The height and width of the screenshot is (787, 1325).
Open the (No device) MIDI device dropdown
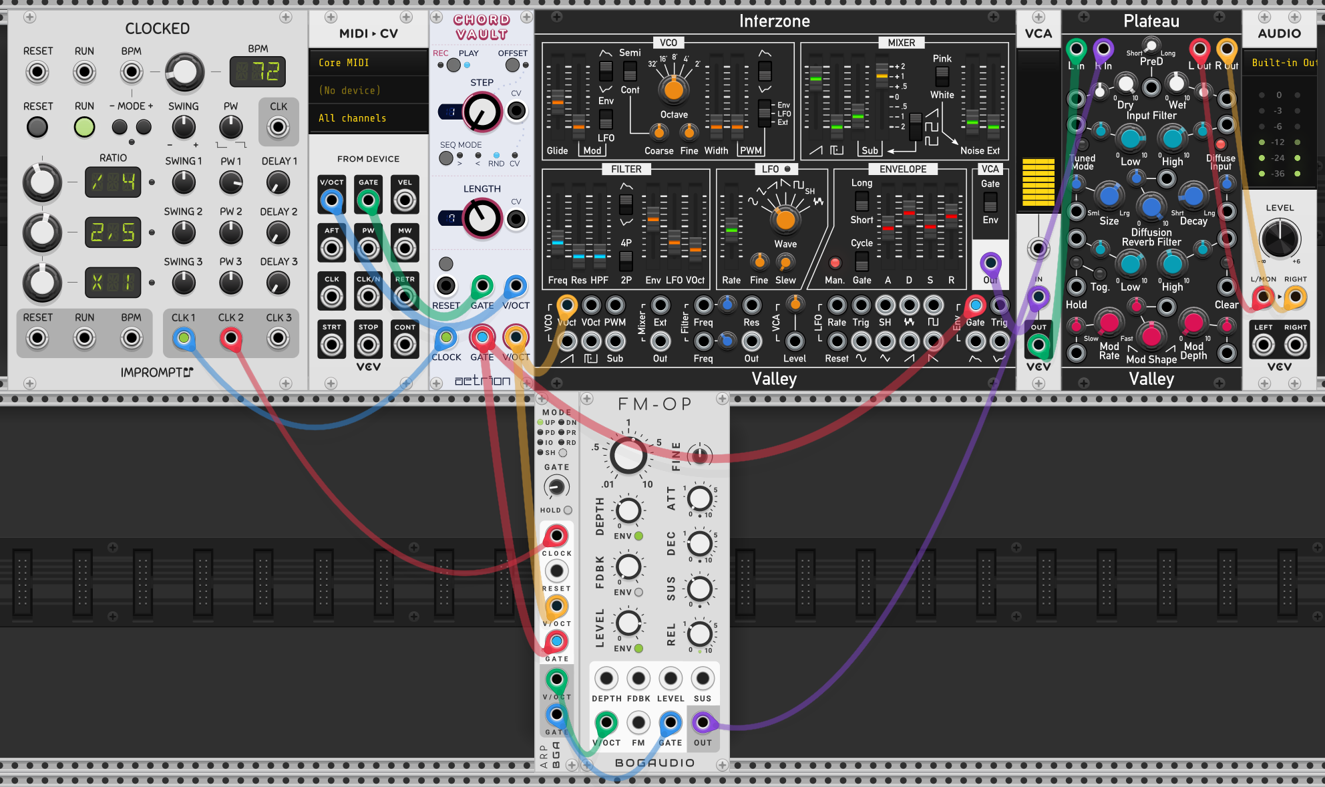[x=369, y=90]
